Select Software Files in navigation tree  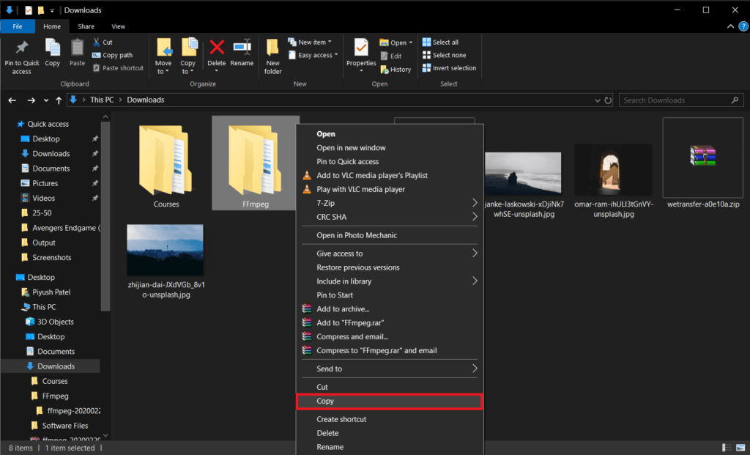click(x=64, y=426)
